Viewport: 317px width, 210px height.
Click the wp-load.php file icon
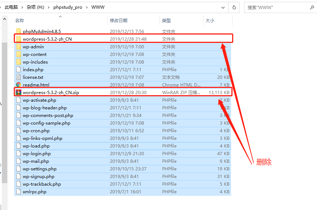[x=18, y=146]
